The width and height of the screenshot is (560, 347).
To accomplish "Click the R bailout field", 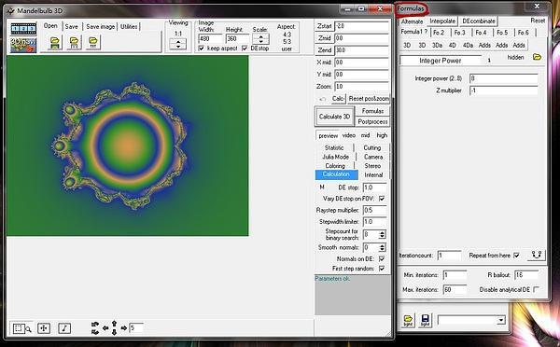I will pos(526,275).
